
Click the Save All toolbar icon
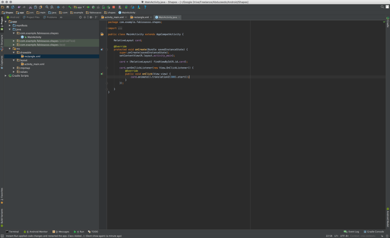coord(8,7)
